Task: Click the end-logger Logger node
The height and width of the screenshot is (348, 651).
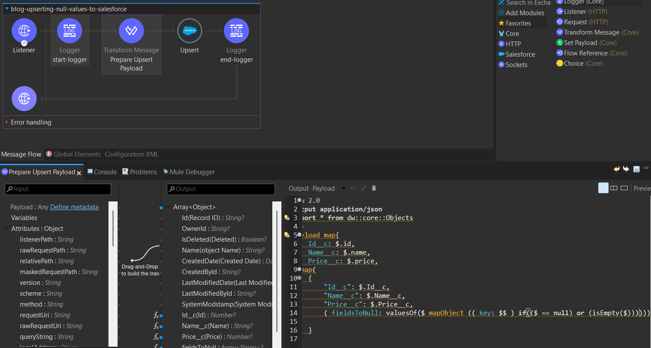Action: tap(236, 31)
